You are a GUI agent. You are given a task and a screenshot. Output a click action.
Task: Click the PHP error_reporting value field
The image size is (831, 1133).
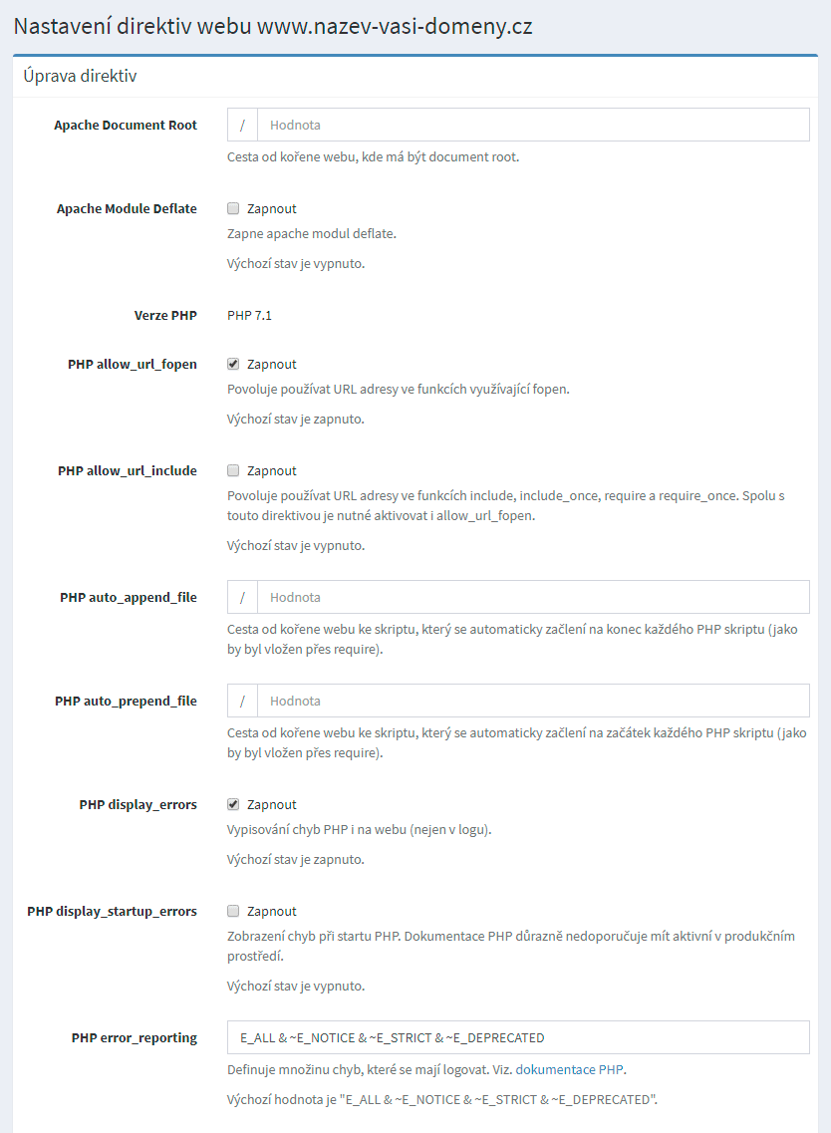tap(518, 1037)
